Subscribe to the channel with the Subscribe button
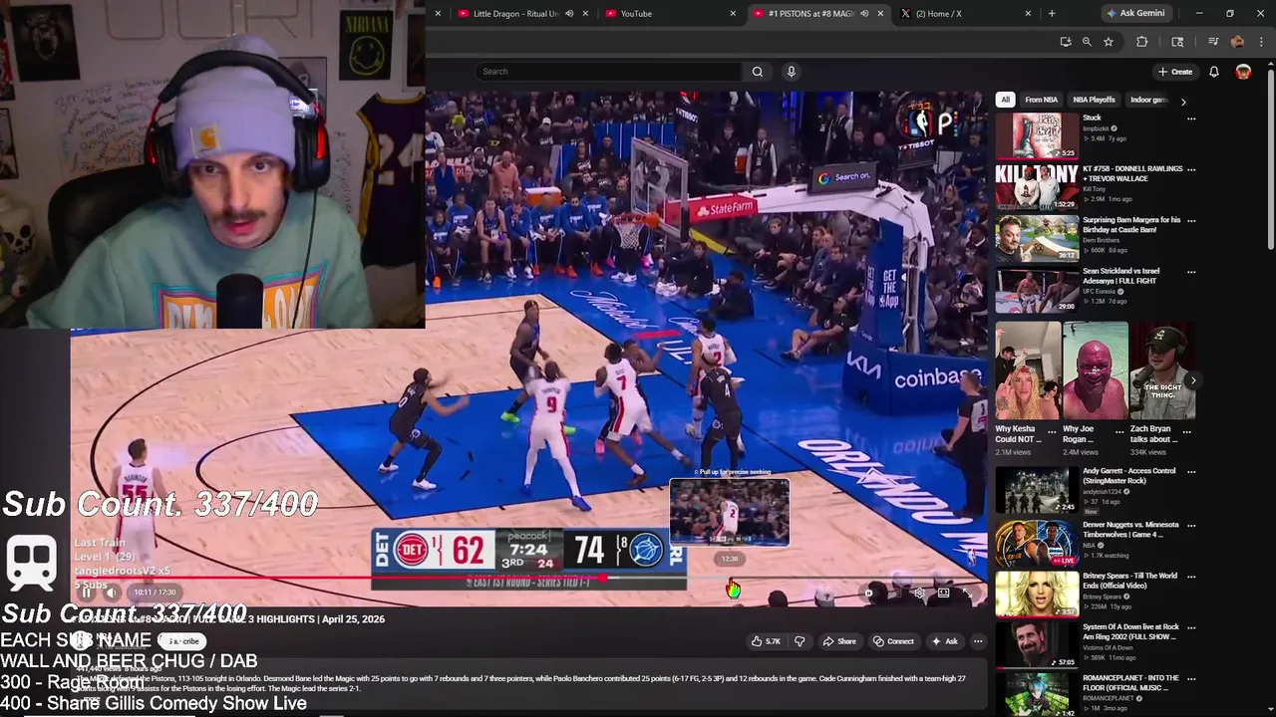This screenshot has width=1276, height=717. point(183,641)
